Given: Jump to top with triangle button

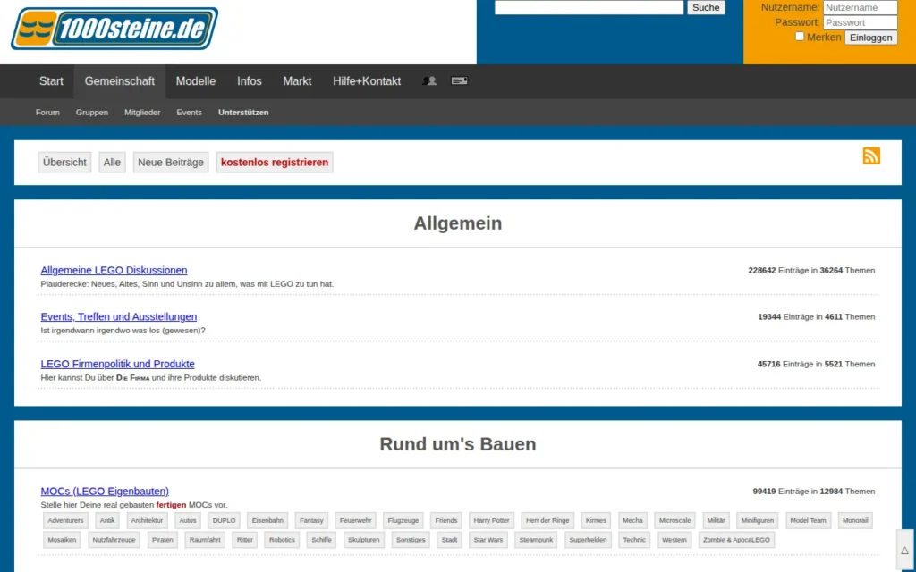Looking at the screenshot, I should [904, 550].
